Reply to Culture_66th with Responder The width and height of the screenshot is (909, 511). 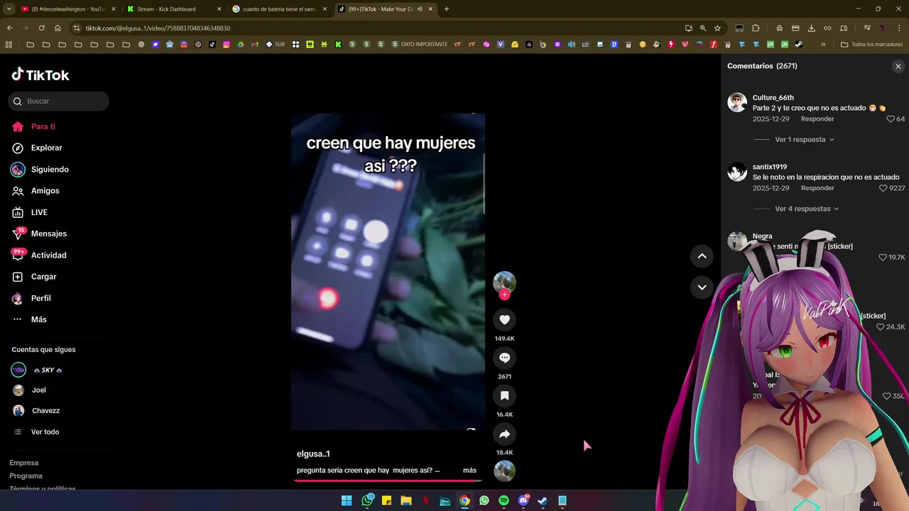[817, 119]
